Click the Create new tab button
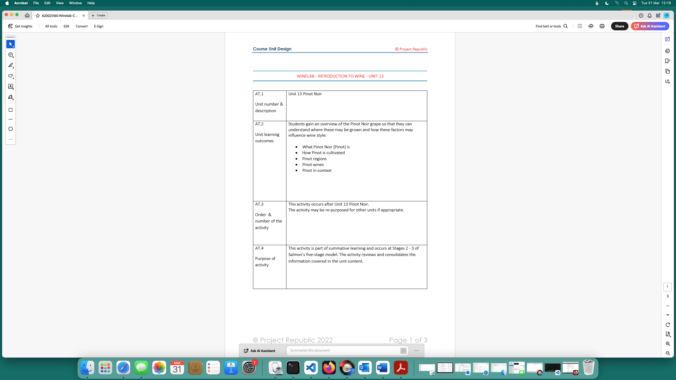Screen dimensions: 676x380 (98, 16)
